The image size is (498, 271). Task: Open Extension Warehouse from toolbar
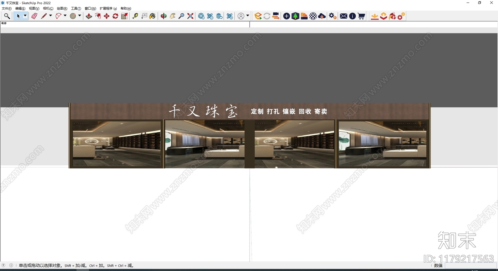(210, 16)
